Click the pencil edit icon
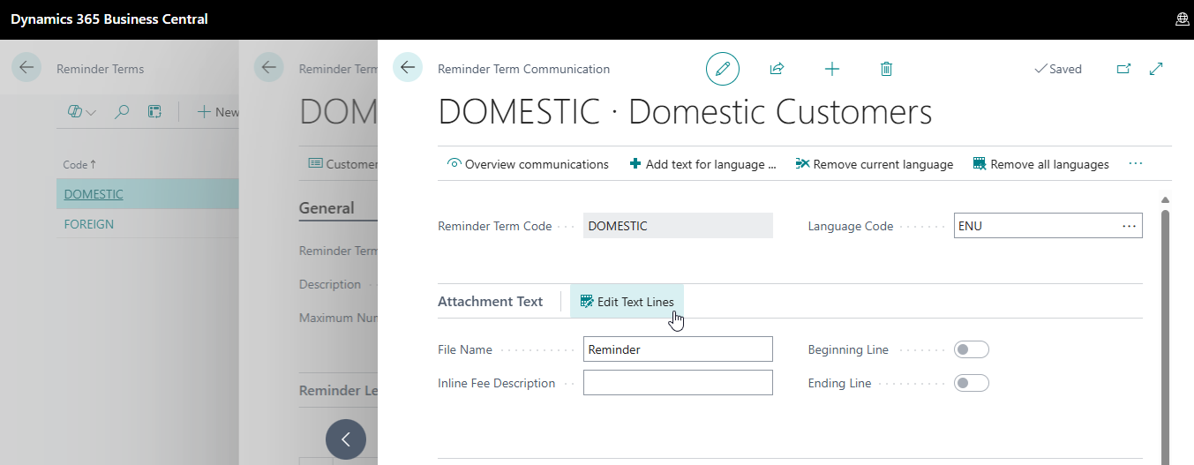 (722, 69)
